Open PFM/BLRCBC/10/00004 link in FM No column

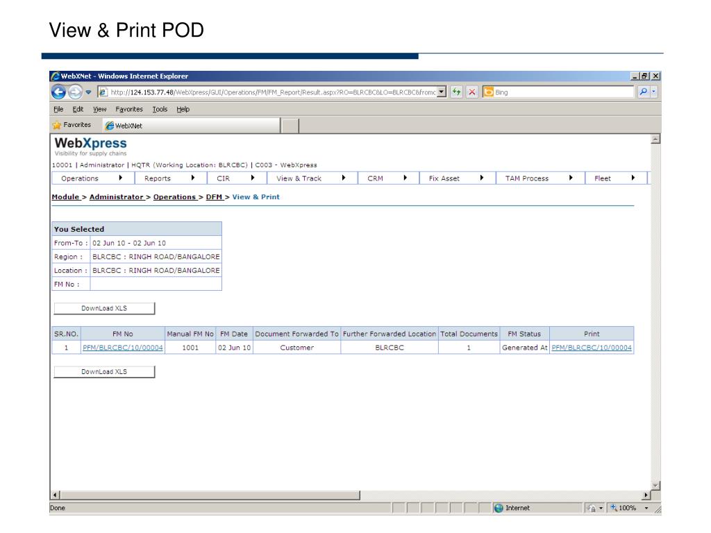click(123, 348)
